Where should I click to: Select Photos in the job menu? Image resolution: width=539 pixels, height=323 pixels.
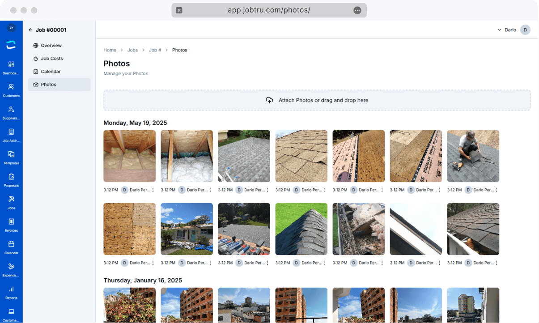click(59, 85)
